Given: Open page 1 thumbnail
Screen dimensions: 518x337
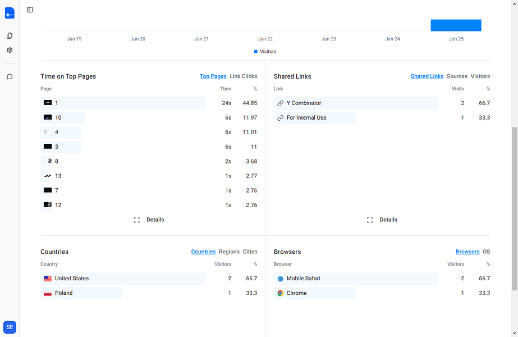Looking at the screenshot, I should coord(48,103).
